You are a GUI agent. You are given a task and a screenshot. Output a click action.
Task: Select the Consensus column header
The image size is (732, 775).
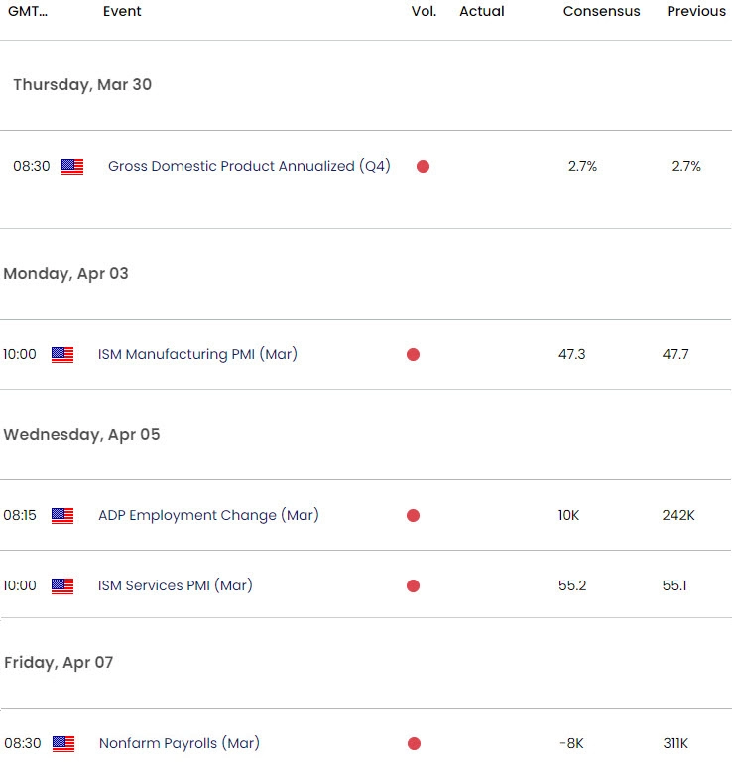pyautogui.click(x=601, y=11)
